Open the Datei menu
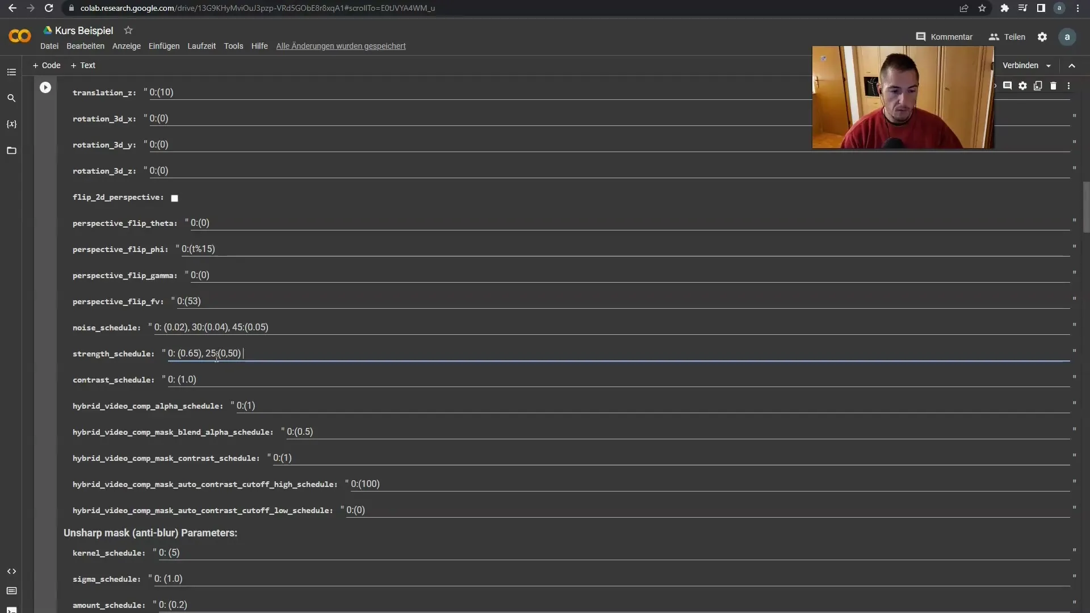This screenshot has height=613, width=1090. tap(49, 46)
